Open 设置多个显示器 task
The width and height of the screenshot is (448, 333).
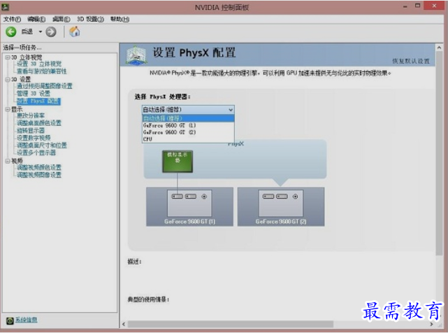point(36,153)
